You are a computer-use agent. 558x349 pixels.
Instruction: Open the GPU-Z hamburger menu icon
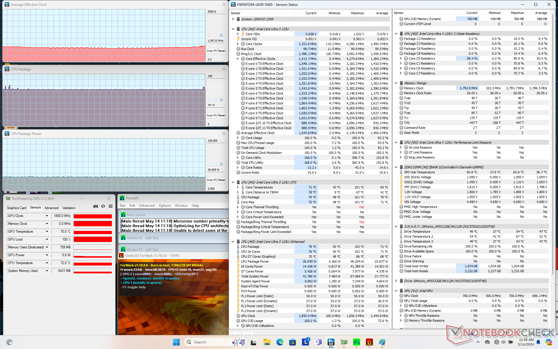[x=110, y=206]
